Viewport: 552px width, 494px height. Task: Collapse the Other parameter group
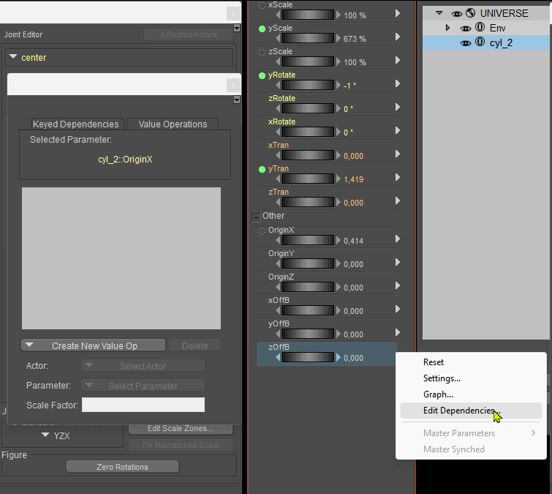(x=256, y=217)
